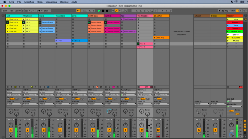Click the Arm button on track 9

tap(142, 136)
